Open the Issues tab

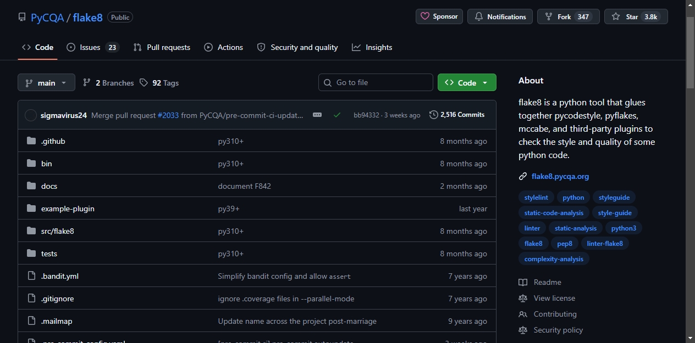pyautogui.click(x=93, y=47)
